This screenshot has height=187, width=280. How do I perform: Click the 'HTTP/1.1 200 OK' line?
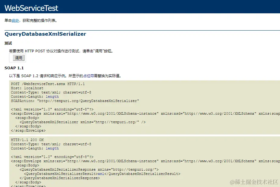[x=27, y=140]
